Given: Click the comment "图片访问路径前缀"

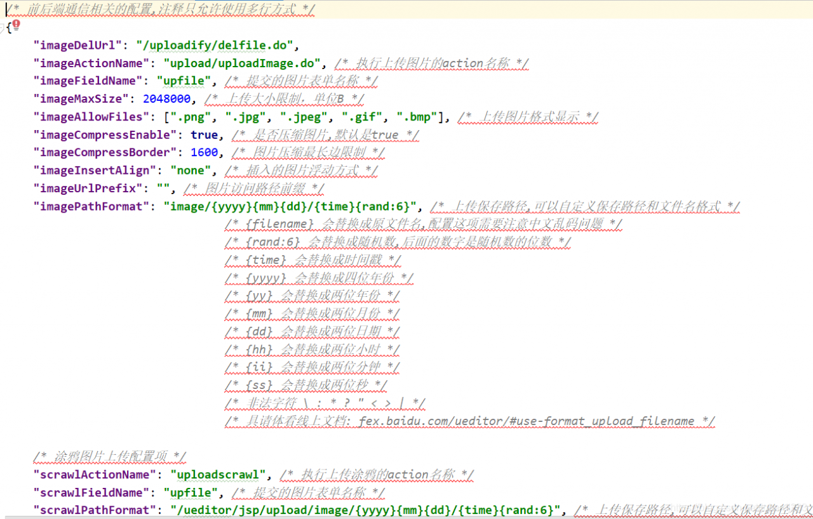Looking at the screenshot, I should point(253,188).
